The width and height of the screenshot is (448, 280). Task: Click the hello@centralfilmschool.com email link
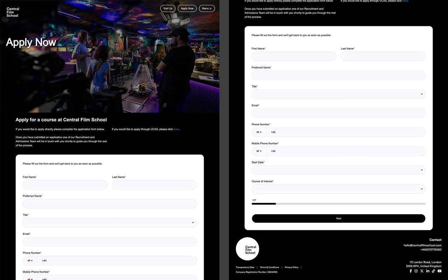tap(422, 245)
